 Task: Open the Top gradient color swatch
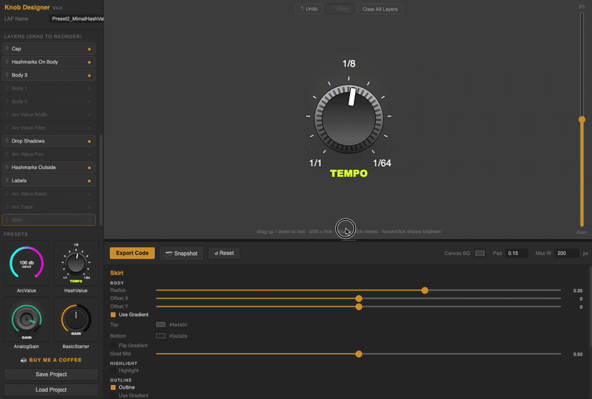[x=161, y=324]
